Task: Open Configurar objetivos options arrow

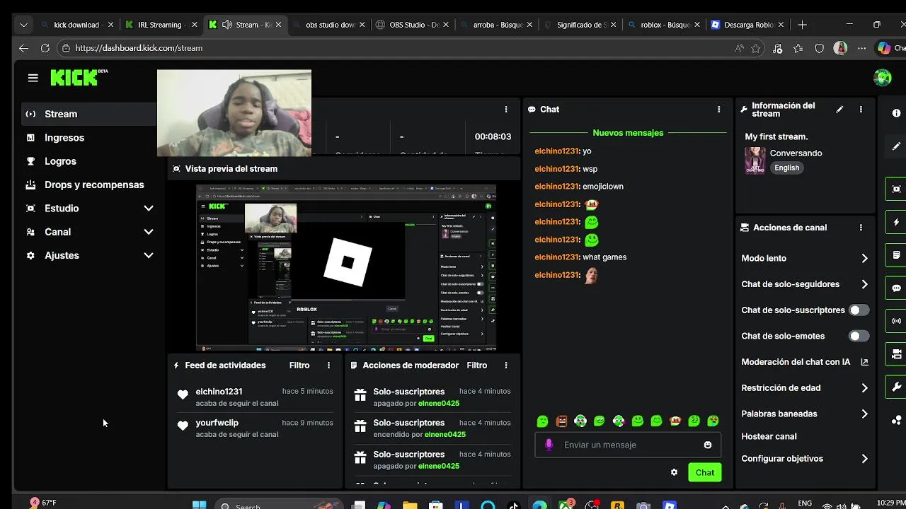Action: coord(864,459)
